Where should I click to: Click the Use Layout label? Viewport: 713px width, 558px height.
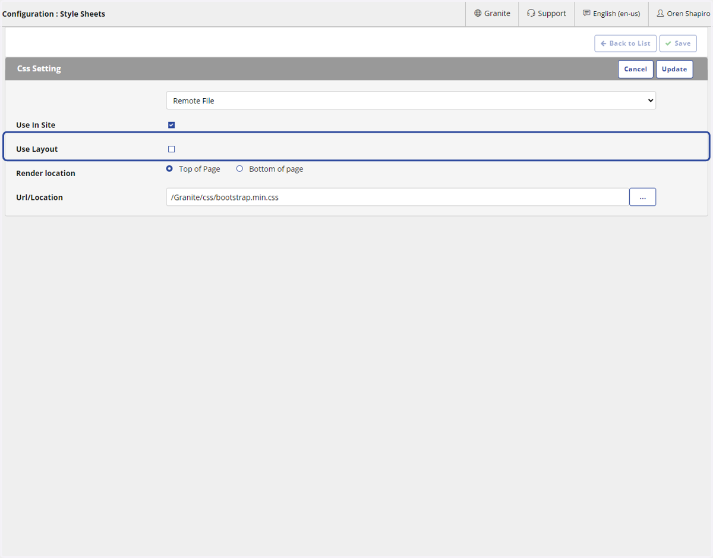[x=37, y=149]
